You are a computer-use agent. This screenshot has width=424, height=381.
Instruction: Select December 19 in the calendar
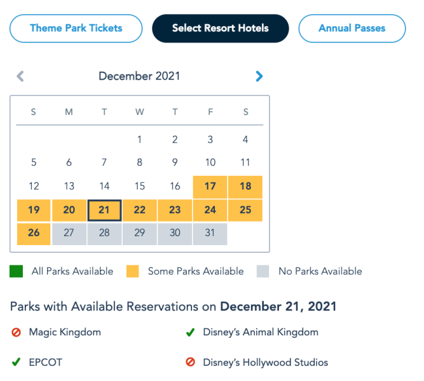coord(34,210)
